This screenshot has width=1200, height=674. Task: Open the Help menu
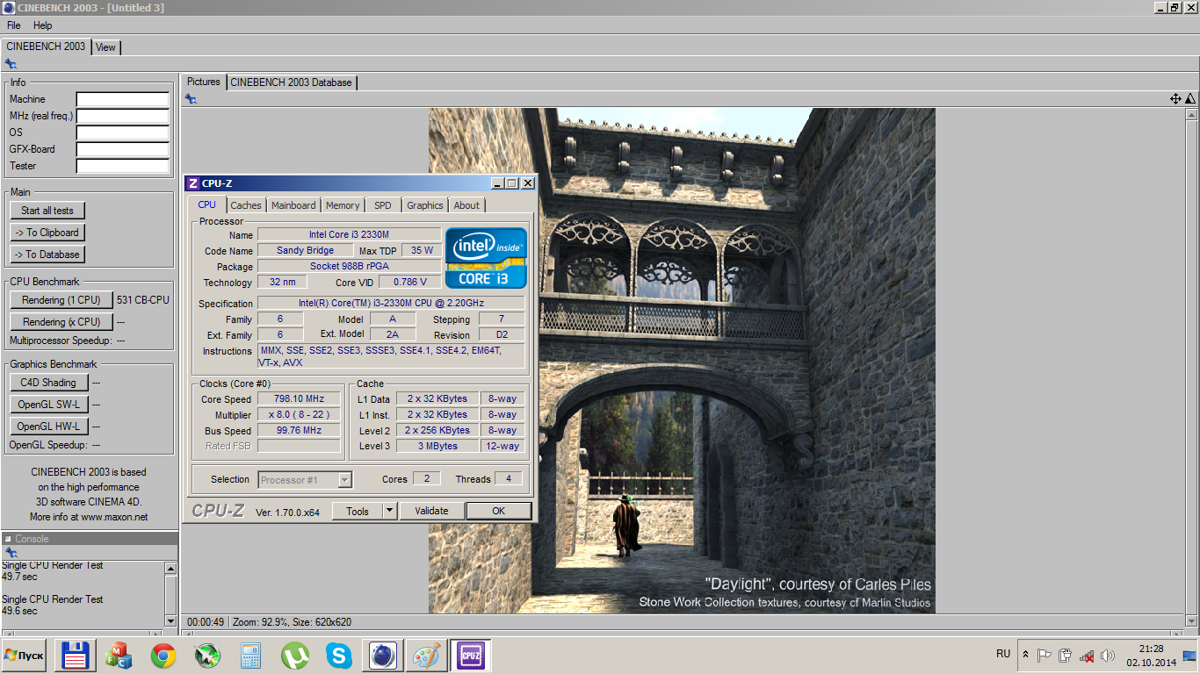coord(43,25)
